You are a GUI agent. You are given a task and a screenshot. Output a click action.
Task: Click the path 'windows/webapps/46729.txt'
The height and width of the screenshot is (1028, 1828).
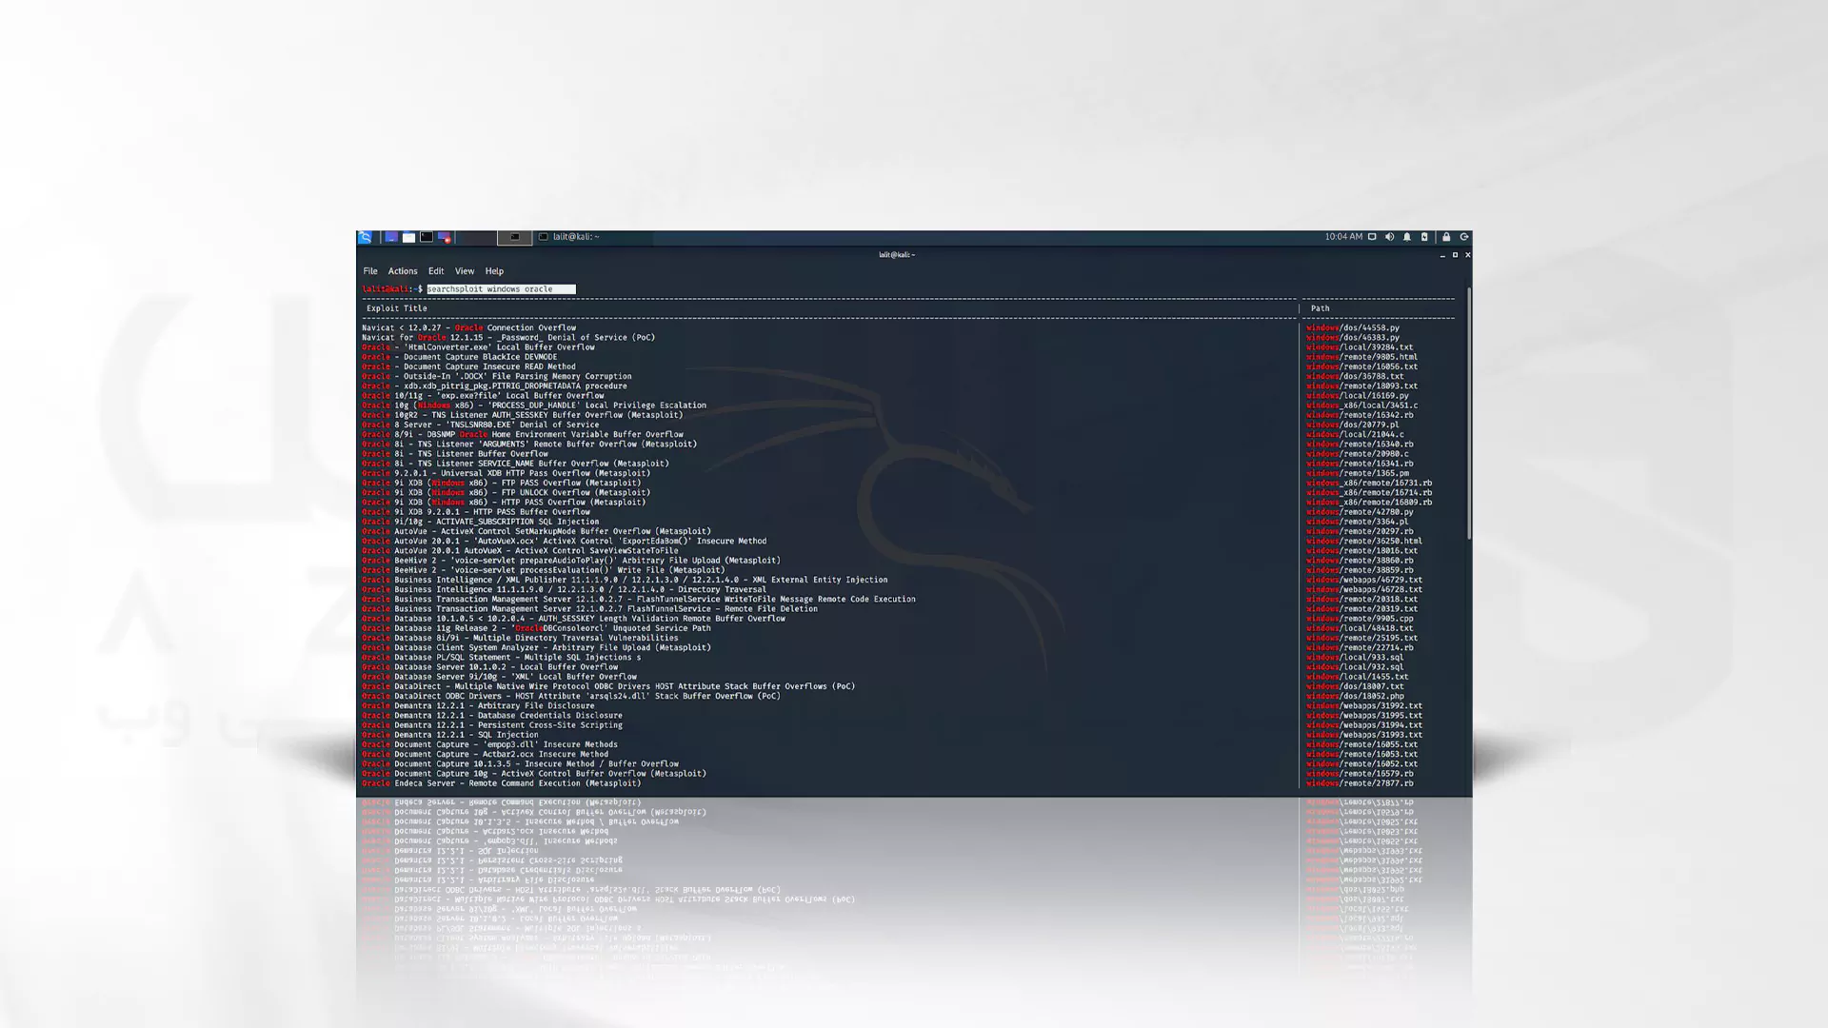pyautogui.click(x=1364, y=580)
